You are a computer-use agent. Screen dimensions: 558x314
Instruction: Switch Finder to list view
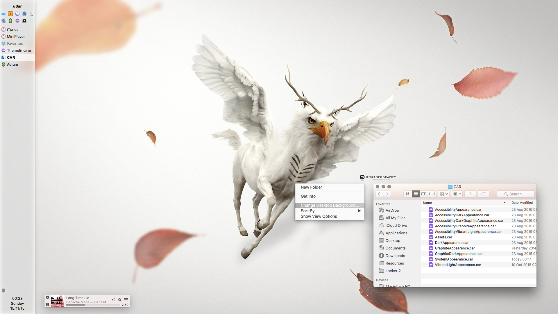coord(416,194)
